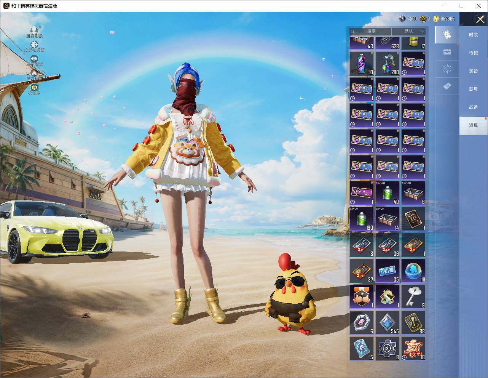Switch to the 时装 tab
Image resolution: width=488 pixels, height=378 pixels.
tap(473, 35)
